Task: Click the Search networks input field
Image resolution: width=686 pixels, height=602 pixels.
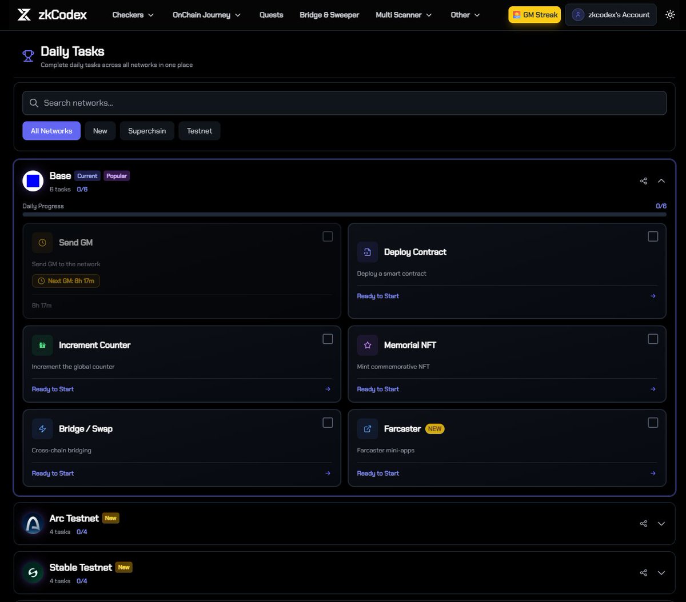Action: click(345, 103)
